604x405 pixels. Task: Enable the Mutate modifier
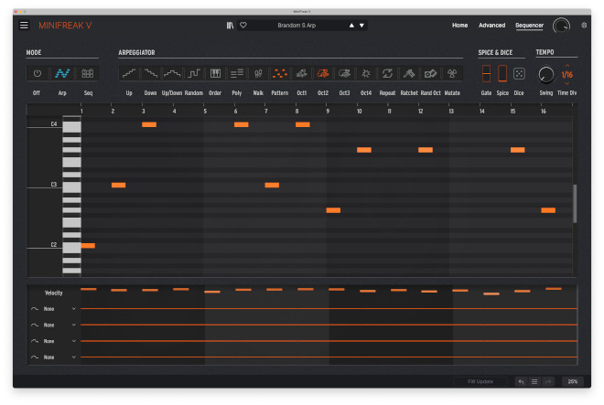point(452,73)
